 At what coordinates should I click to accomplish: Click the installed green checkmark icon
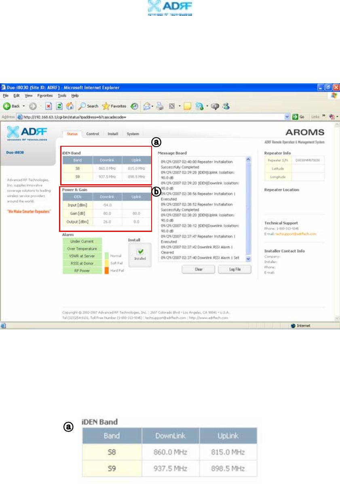(x=140, y=252)
